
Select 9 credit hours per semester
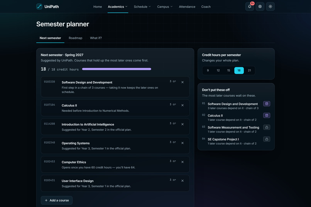point(208,71)
